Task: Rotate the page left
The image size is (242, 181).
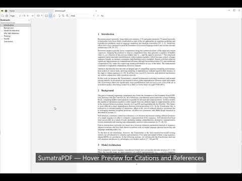Action: (54, 16)
